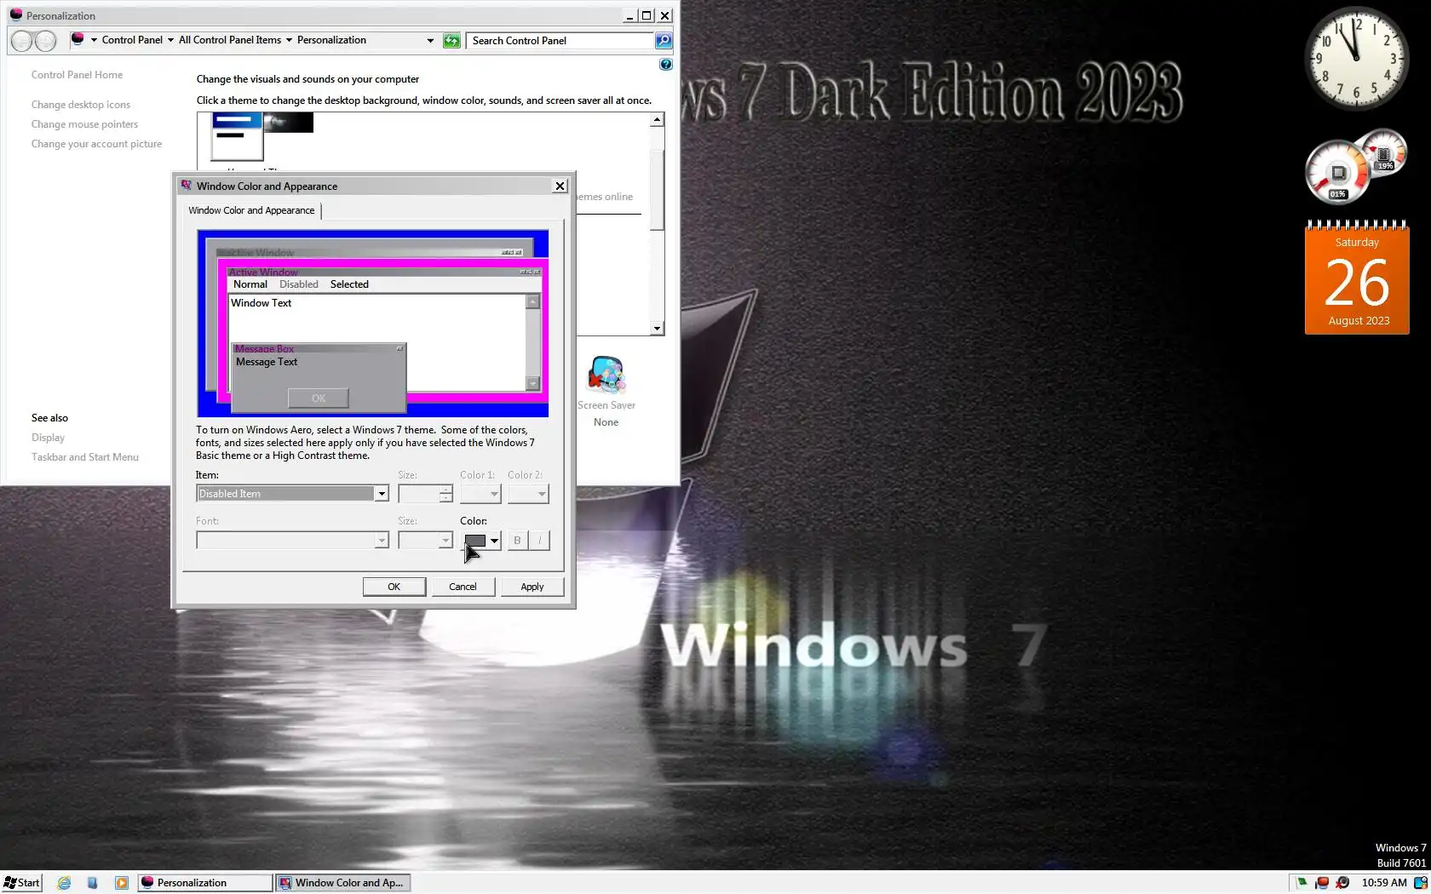Open the Display link under See also
This screenshot has height=894, width=1431.
pyautogui.click(x=48, y=438)
